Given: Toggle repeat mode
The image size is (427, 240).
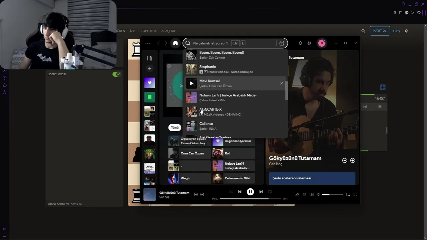Looking at the screenshot, I should [270, 192].
